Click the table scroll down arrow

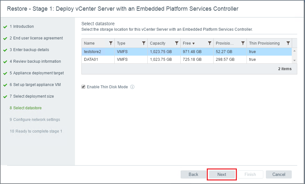click(x=294, y=60)
